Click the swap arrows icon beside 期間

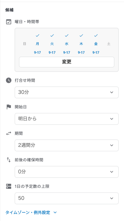tap(9, 133)
